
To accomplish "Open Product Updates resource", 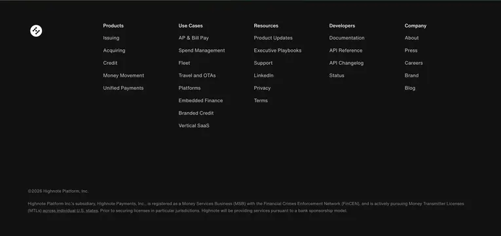I will tap(273, 38).
